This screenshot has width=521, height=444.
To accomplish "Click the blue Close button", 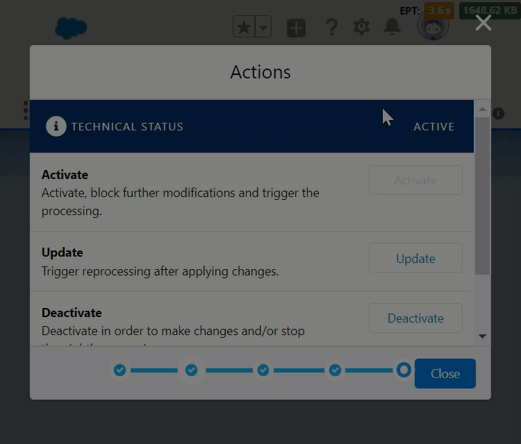I will 445,373.
